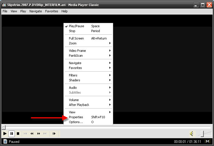Open the Play menu
Image resolution: width=214 pixels, height=146 pixels.
coord(23,11)
